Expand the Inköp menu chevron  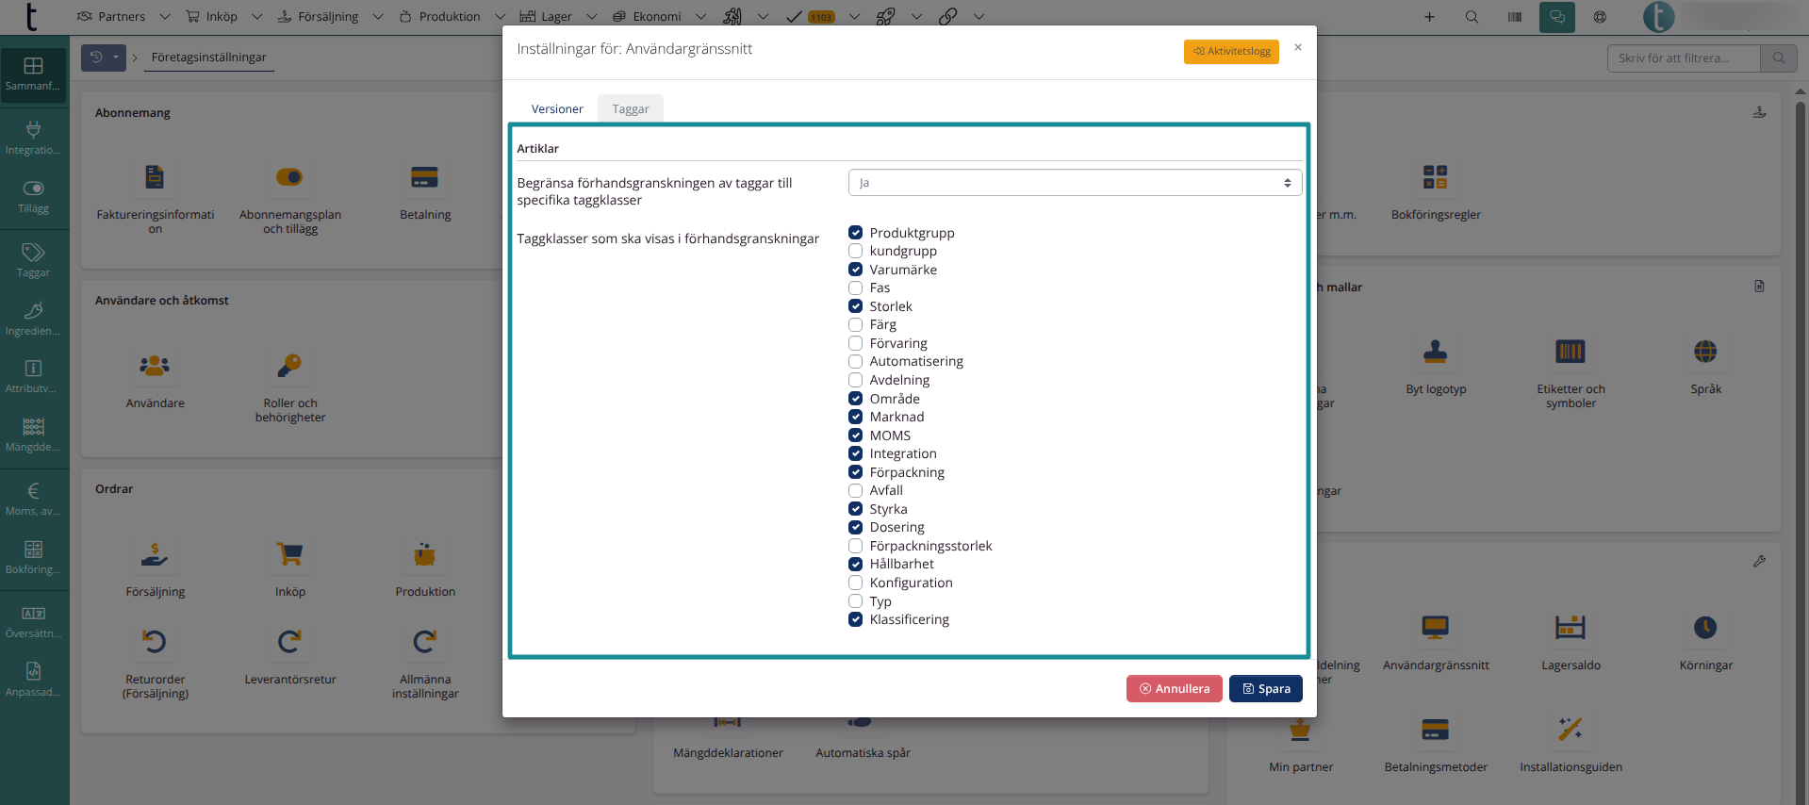(256, 17)
